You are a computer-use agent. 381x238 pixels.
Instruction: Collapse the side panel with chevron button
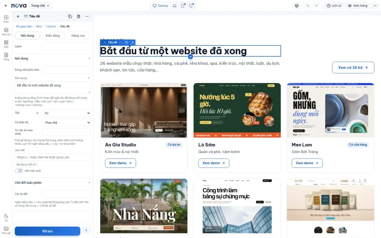[x=86, y=230]
